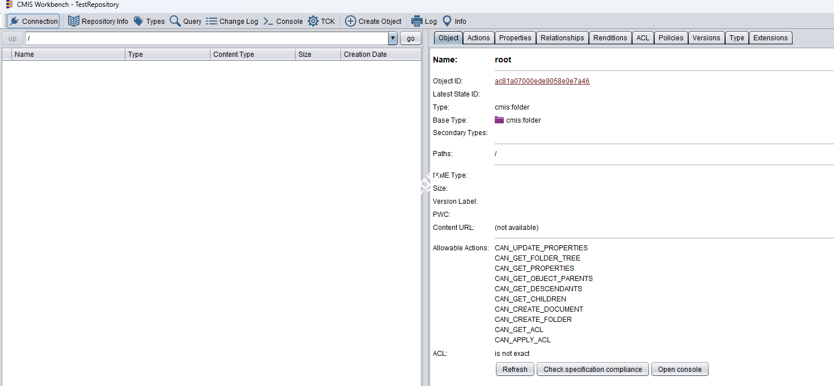Click Open console button
Screen dimensions: 834x386
pyautogui.click(x=679, y=369)
